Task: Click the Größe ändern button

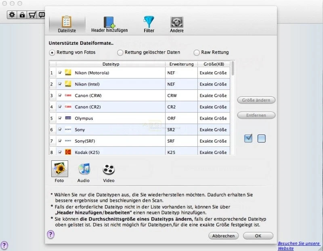Action: point(256,100)
